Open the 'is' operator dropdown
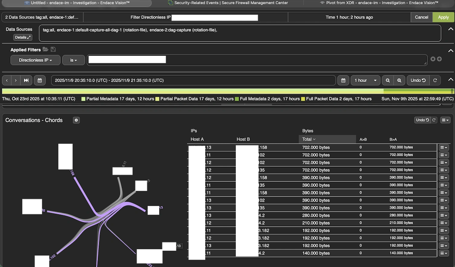Viewport: 455px width, 267px height. click(73, 60)
